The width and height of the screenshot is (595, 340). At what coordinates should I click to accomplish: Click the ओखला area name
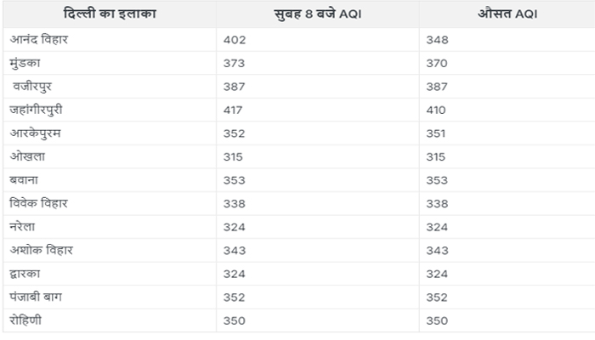(30, 156)
